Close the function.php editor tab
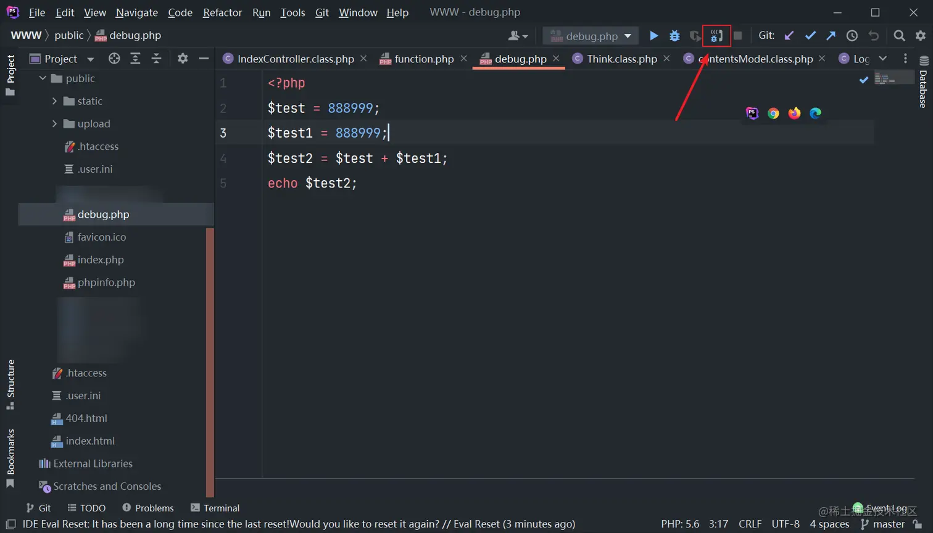This screenshot has width=933, height=533. (463, 58)
